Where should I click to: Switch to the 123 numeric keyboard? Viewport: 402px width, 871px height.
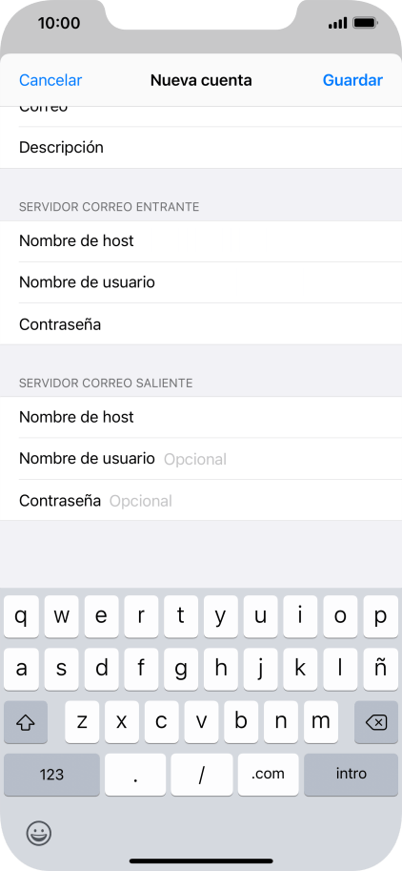51,774
